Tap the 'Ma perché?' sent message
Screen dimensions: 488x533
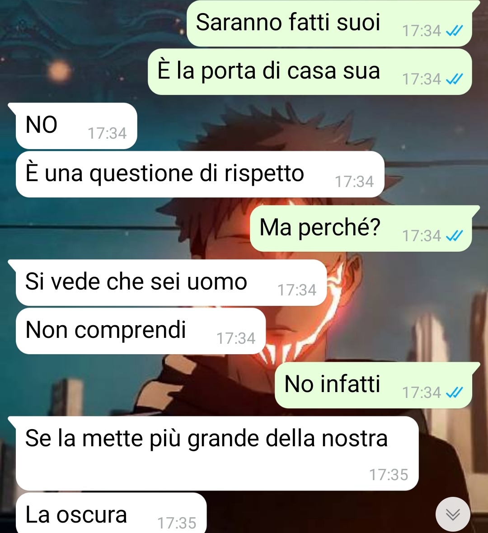point(361,229)
